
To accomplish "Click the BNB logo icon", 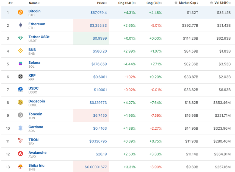I will click(20, 51).
